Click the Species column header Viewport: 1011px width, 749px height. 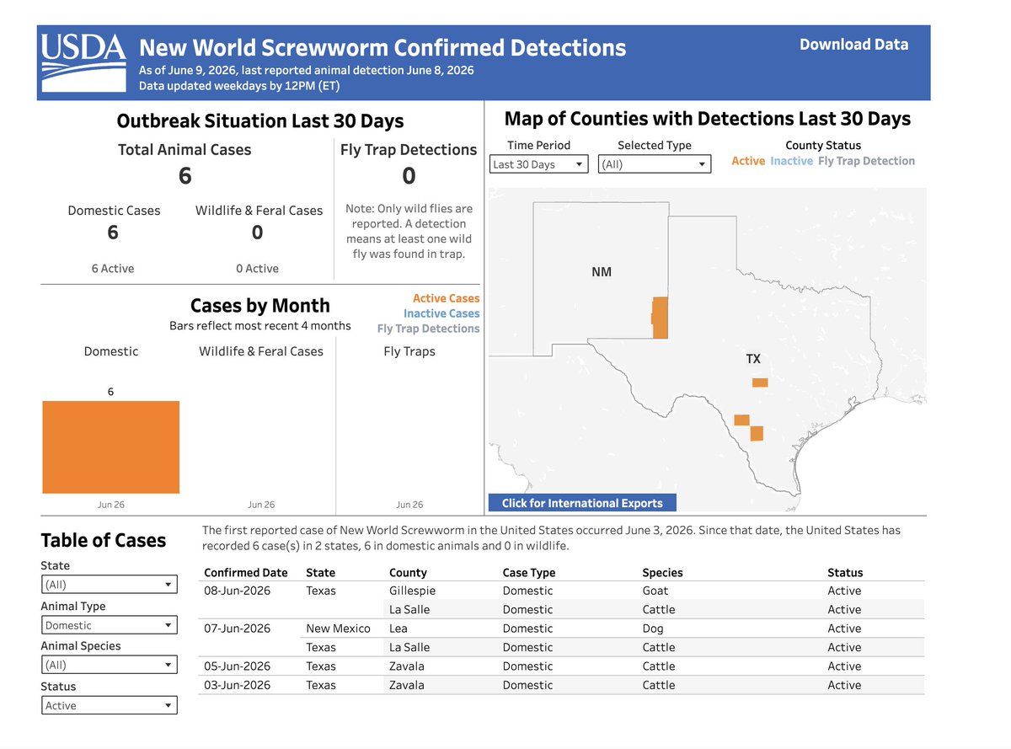tap(662, 572)
